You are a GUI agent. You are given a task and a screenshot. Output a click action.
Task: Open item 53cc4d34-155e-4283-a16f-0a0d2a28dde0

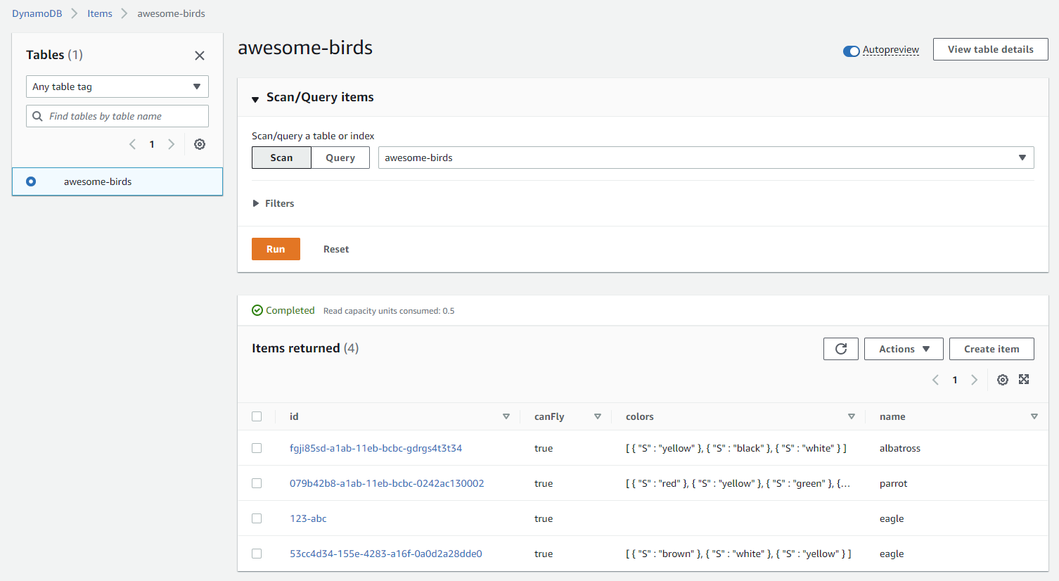pos(386,554)
